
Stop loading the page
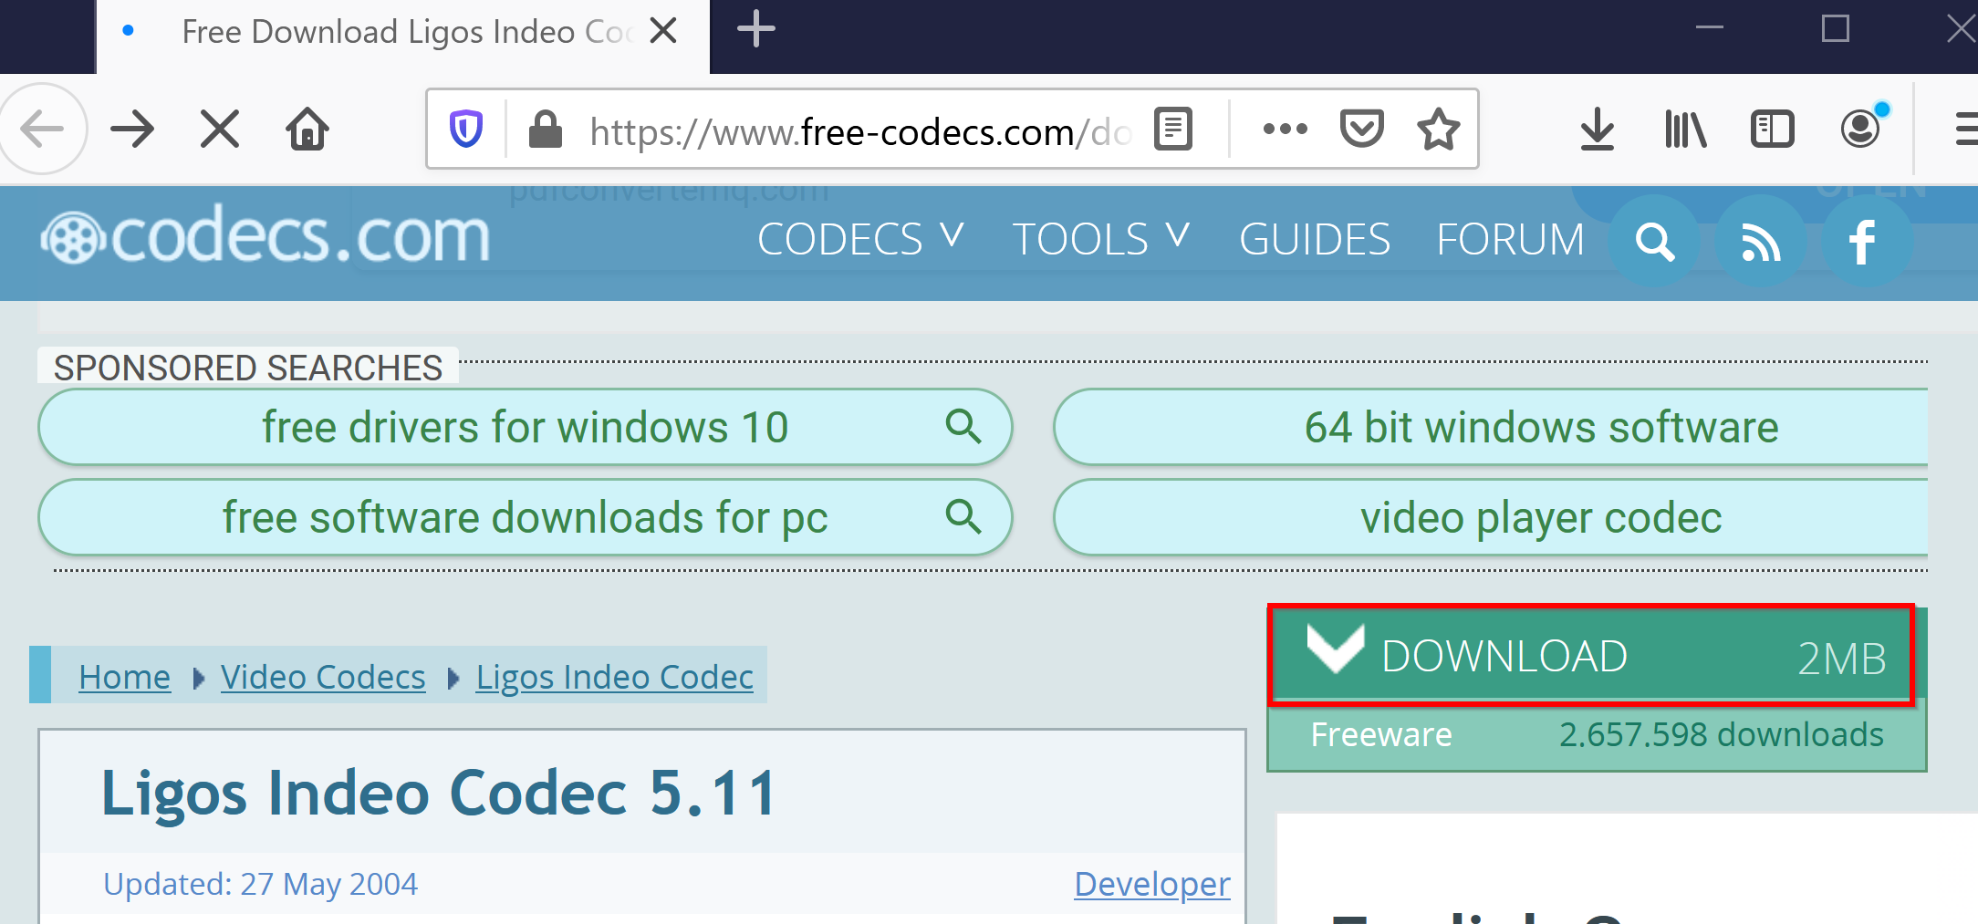click(x=220, y=130)
